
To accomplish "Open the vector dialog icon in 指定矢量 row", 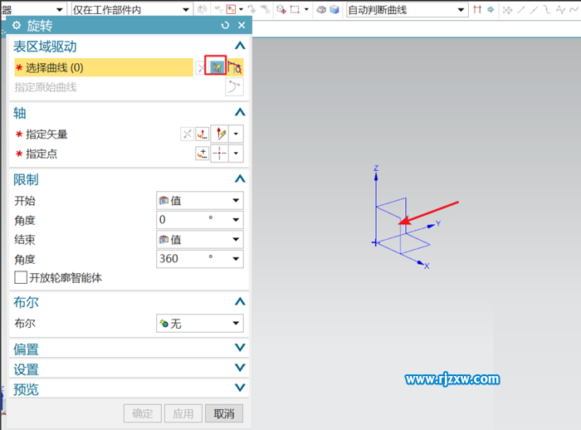I will point(203,134).
